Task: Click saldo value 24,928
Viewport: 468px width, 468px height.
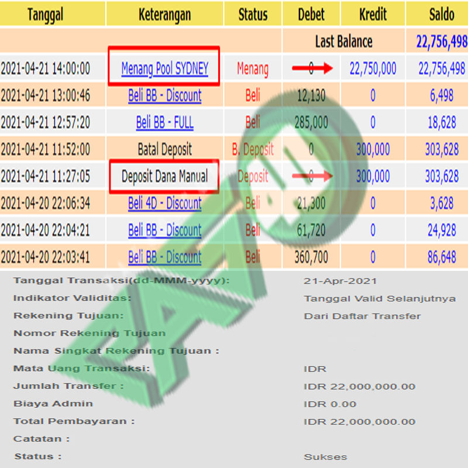Action: 442,230
